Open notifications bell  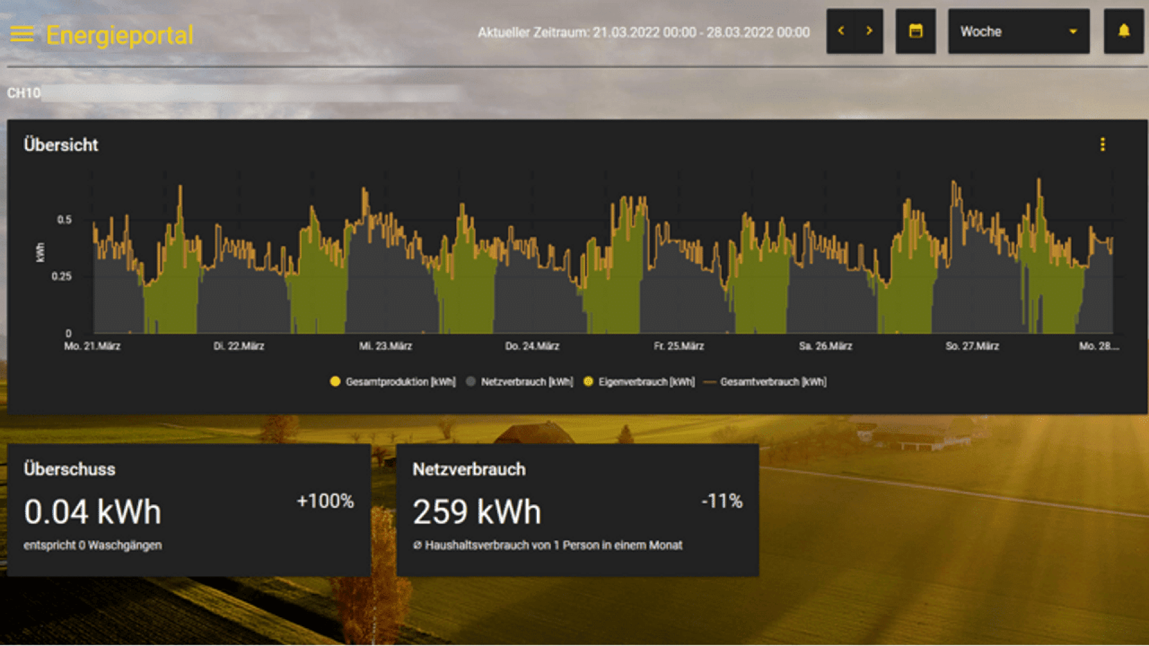1124,31
